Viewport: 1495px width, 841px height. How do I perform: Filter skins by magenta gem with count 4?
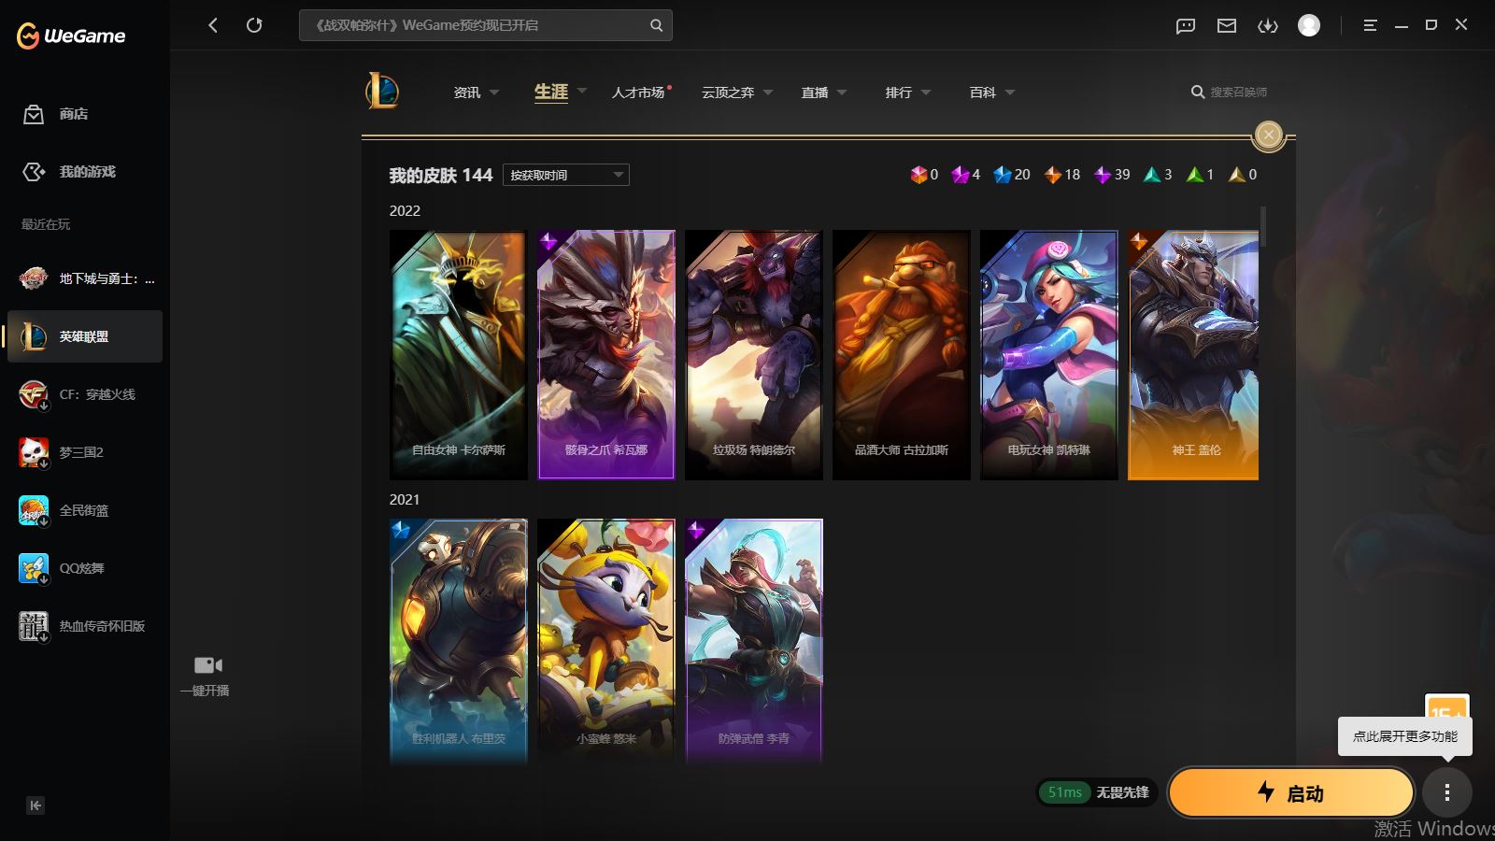point(965,175)
